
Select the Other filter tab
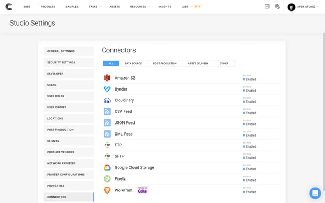[x=224, y=63]
